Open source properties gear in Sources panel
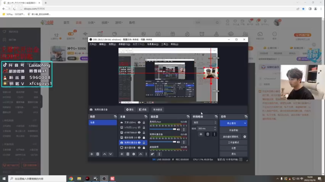 (x=134, y=154)
